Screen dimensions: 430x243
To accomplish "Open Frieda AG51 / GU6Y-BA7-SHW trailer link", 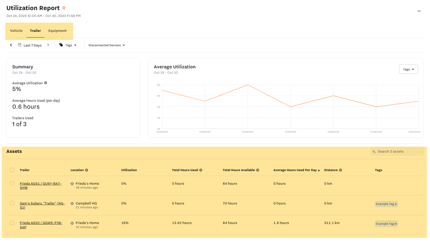I will click(x=41, y=185).
